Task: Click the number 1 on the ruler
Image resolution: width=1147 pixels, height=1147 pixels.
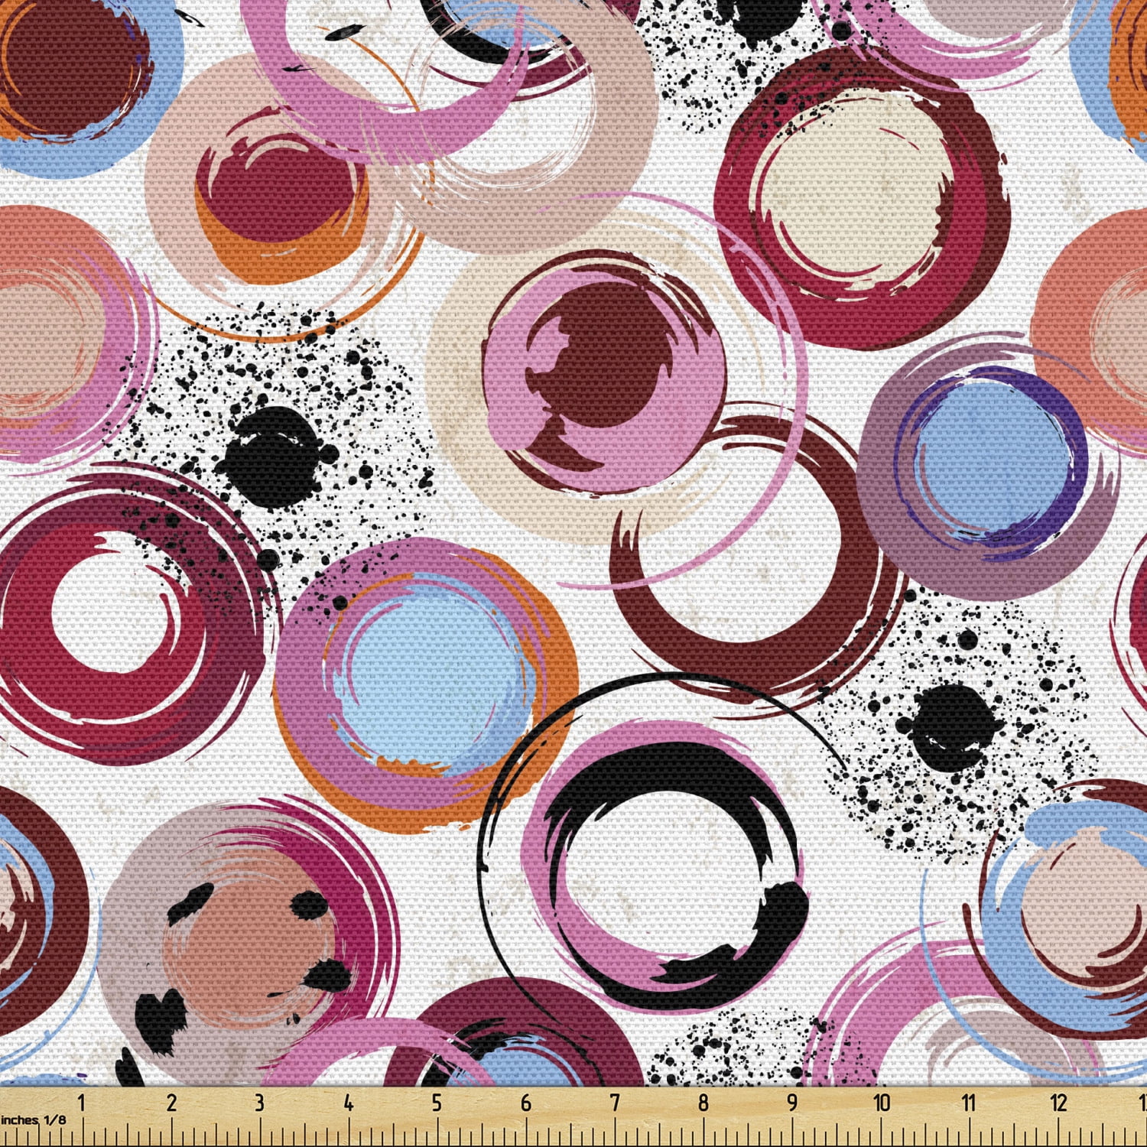Action: pos(81,1103)
